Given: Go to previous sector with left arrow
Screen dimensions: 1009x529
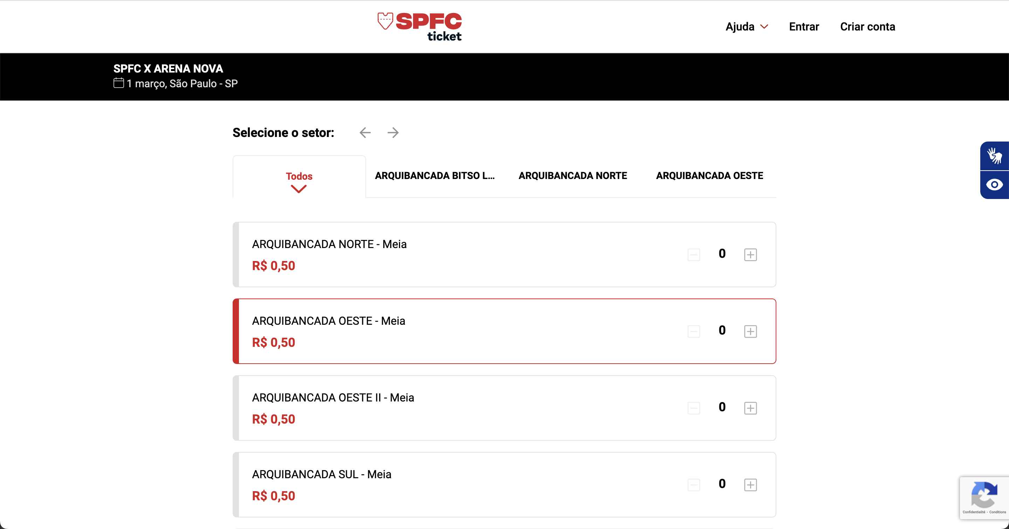Looking at the screenshot, I should pyautogui.click(x=365, y=133).
